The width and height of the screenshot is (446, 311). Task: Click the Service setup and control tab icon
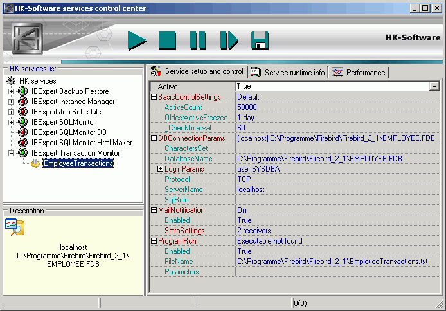tap(156, 71)
